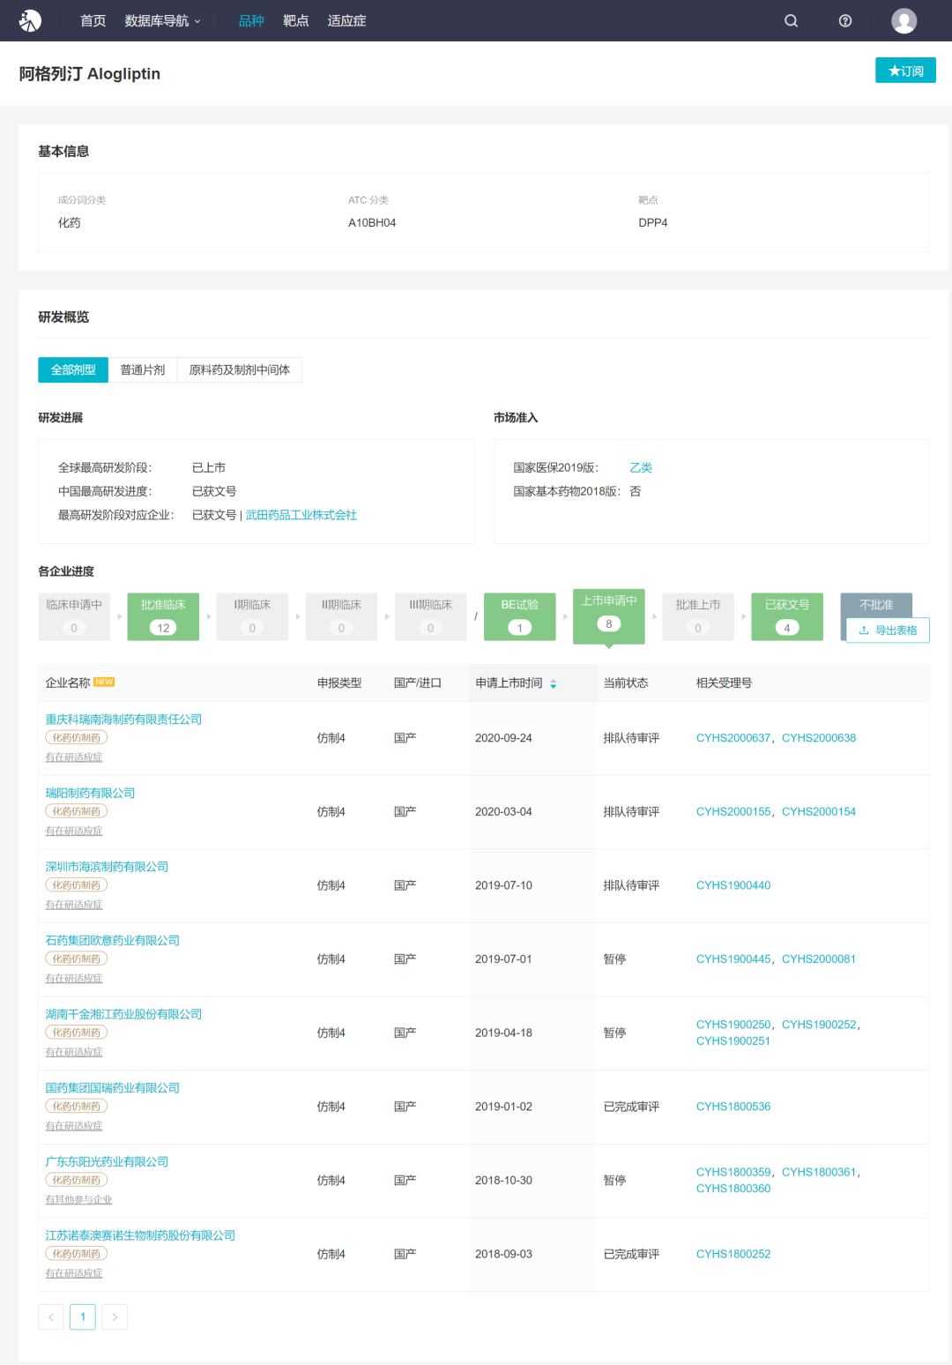Open the search magnifier icon
The image size is (952, 1365).
(792, 20)
